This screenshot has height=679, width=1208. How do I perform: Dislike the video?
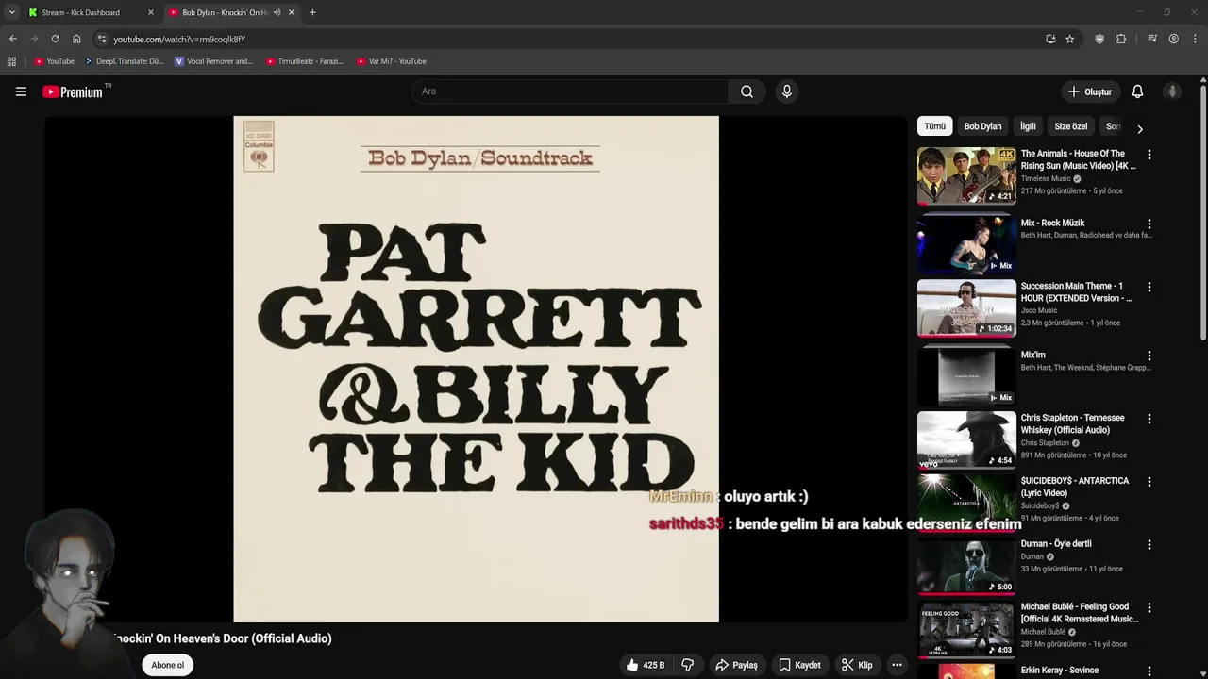688,665
